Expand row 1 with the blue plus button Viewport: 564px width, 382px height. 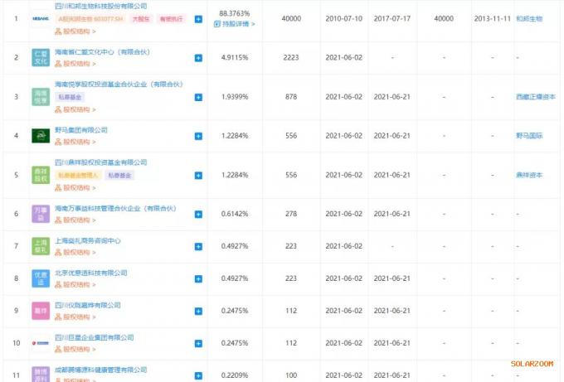[x=198, y=18]
